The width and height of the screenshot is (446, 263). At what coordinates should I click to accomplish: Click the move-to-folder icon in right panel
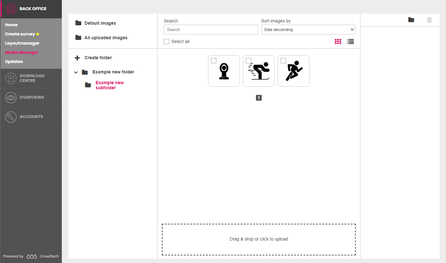[411, 20]
